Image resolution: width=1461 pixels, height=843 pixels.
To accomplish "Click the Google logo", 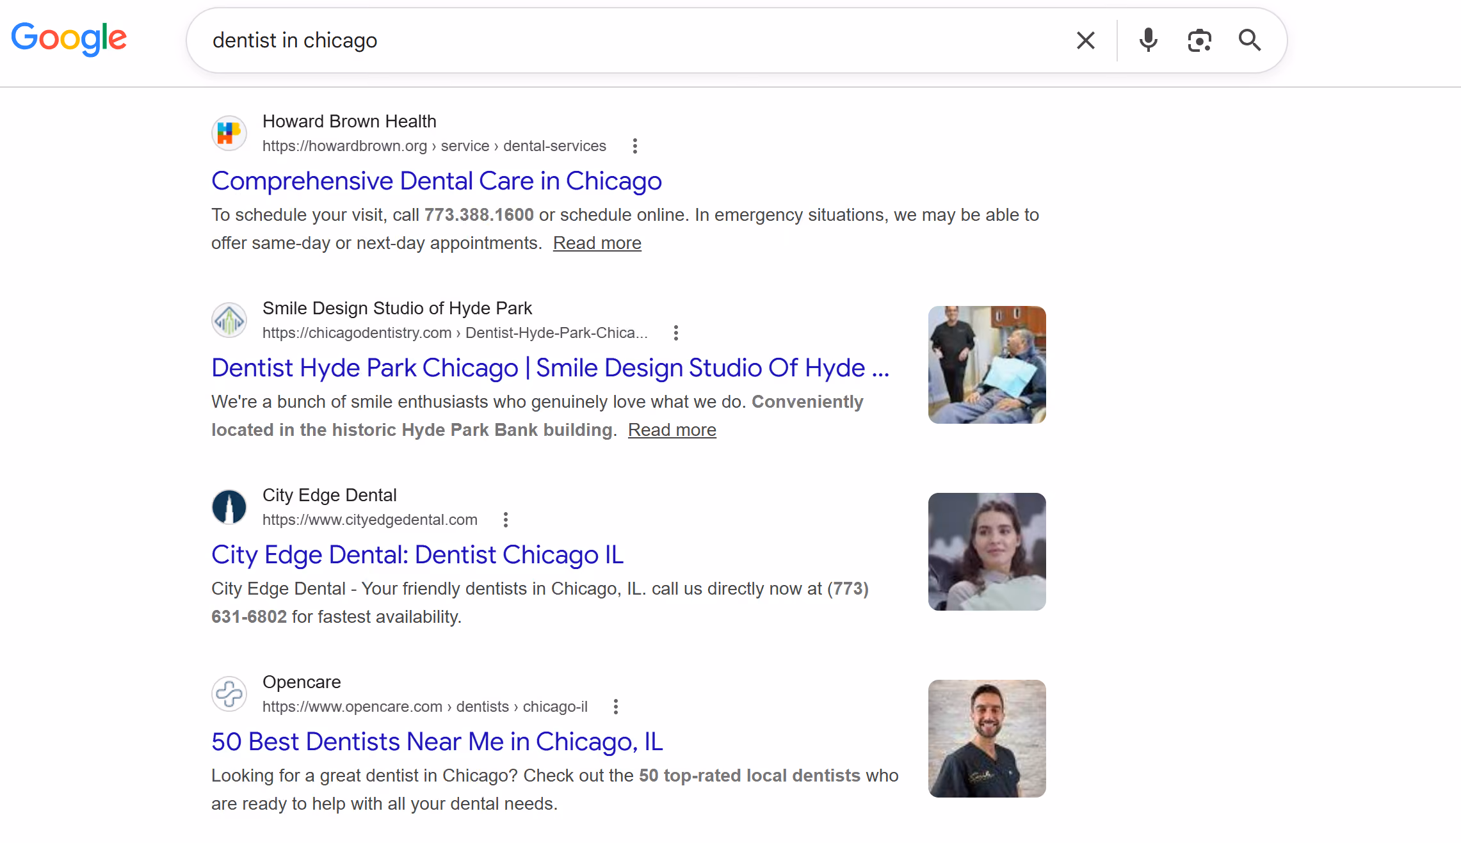I will [x=69, y=39].
